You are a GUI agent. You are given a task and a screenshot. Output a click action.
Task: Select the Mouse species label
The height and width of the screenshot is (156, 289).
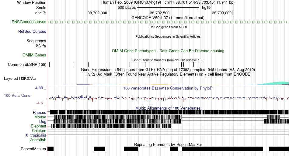pos(40,117)
